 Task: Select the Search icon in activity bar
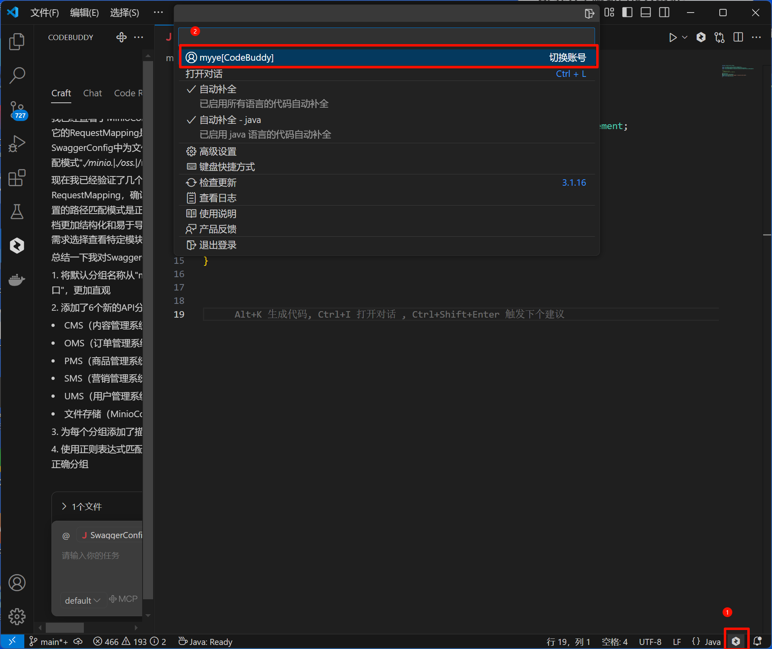[17, 75]
